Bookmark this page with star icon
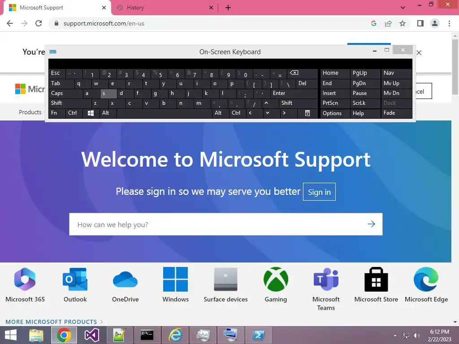Viewport: 459px width, 344px height. [403, 23]
